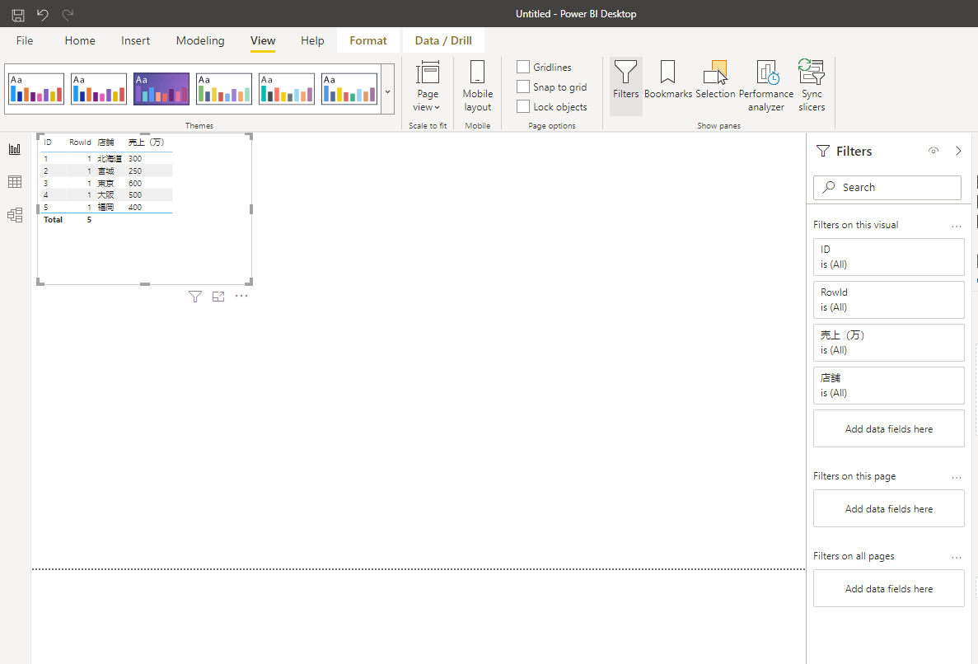Click the visual's filter funnel icon
The height and width of the screenshot is (664, 978).
click(x=195, y=297)
